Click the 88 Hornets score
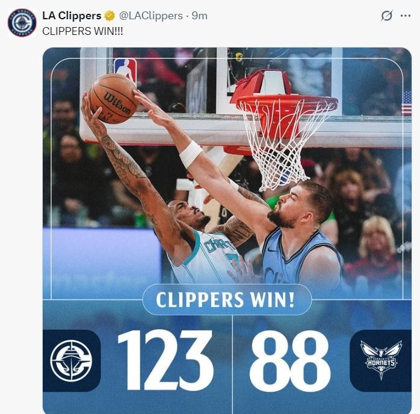Screen dimensions: 420x414 [x=290, y=360]
